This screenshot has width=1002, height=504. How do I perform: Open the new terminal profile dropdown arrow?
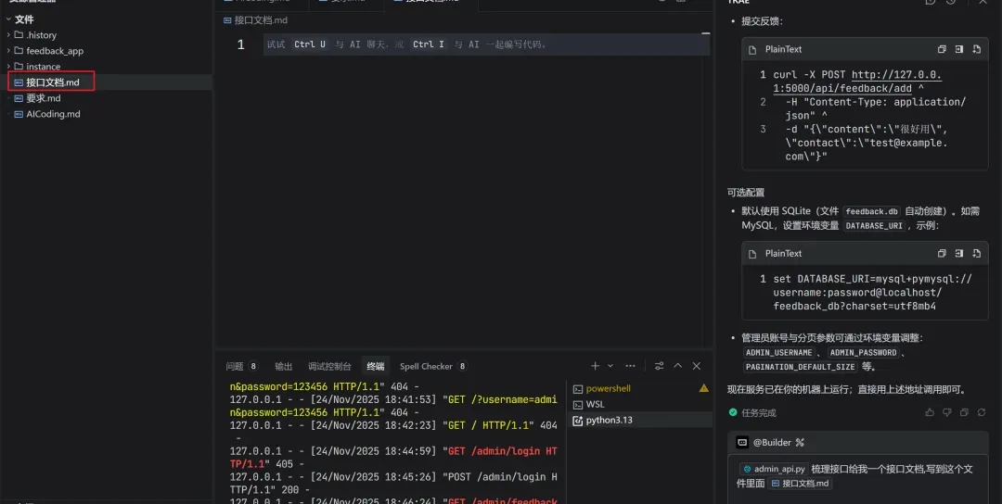click(610, 366)
